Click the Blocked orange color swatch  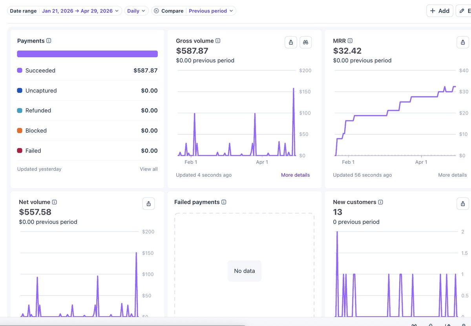20,130
